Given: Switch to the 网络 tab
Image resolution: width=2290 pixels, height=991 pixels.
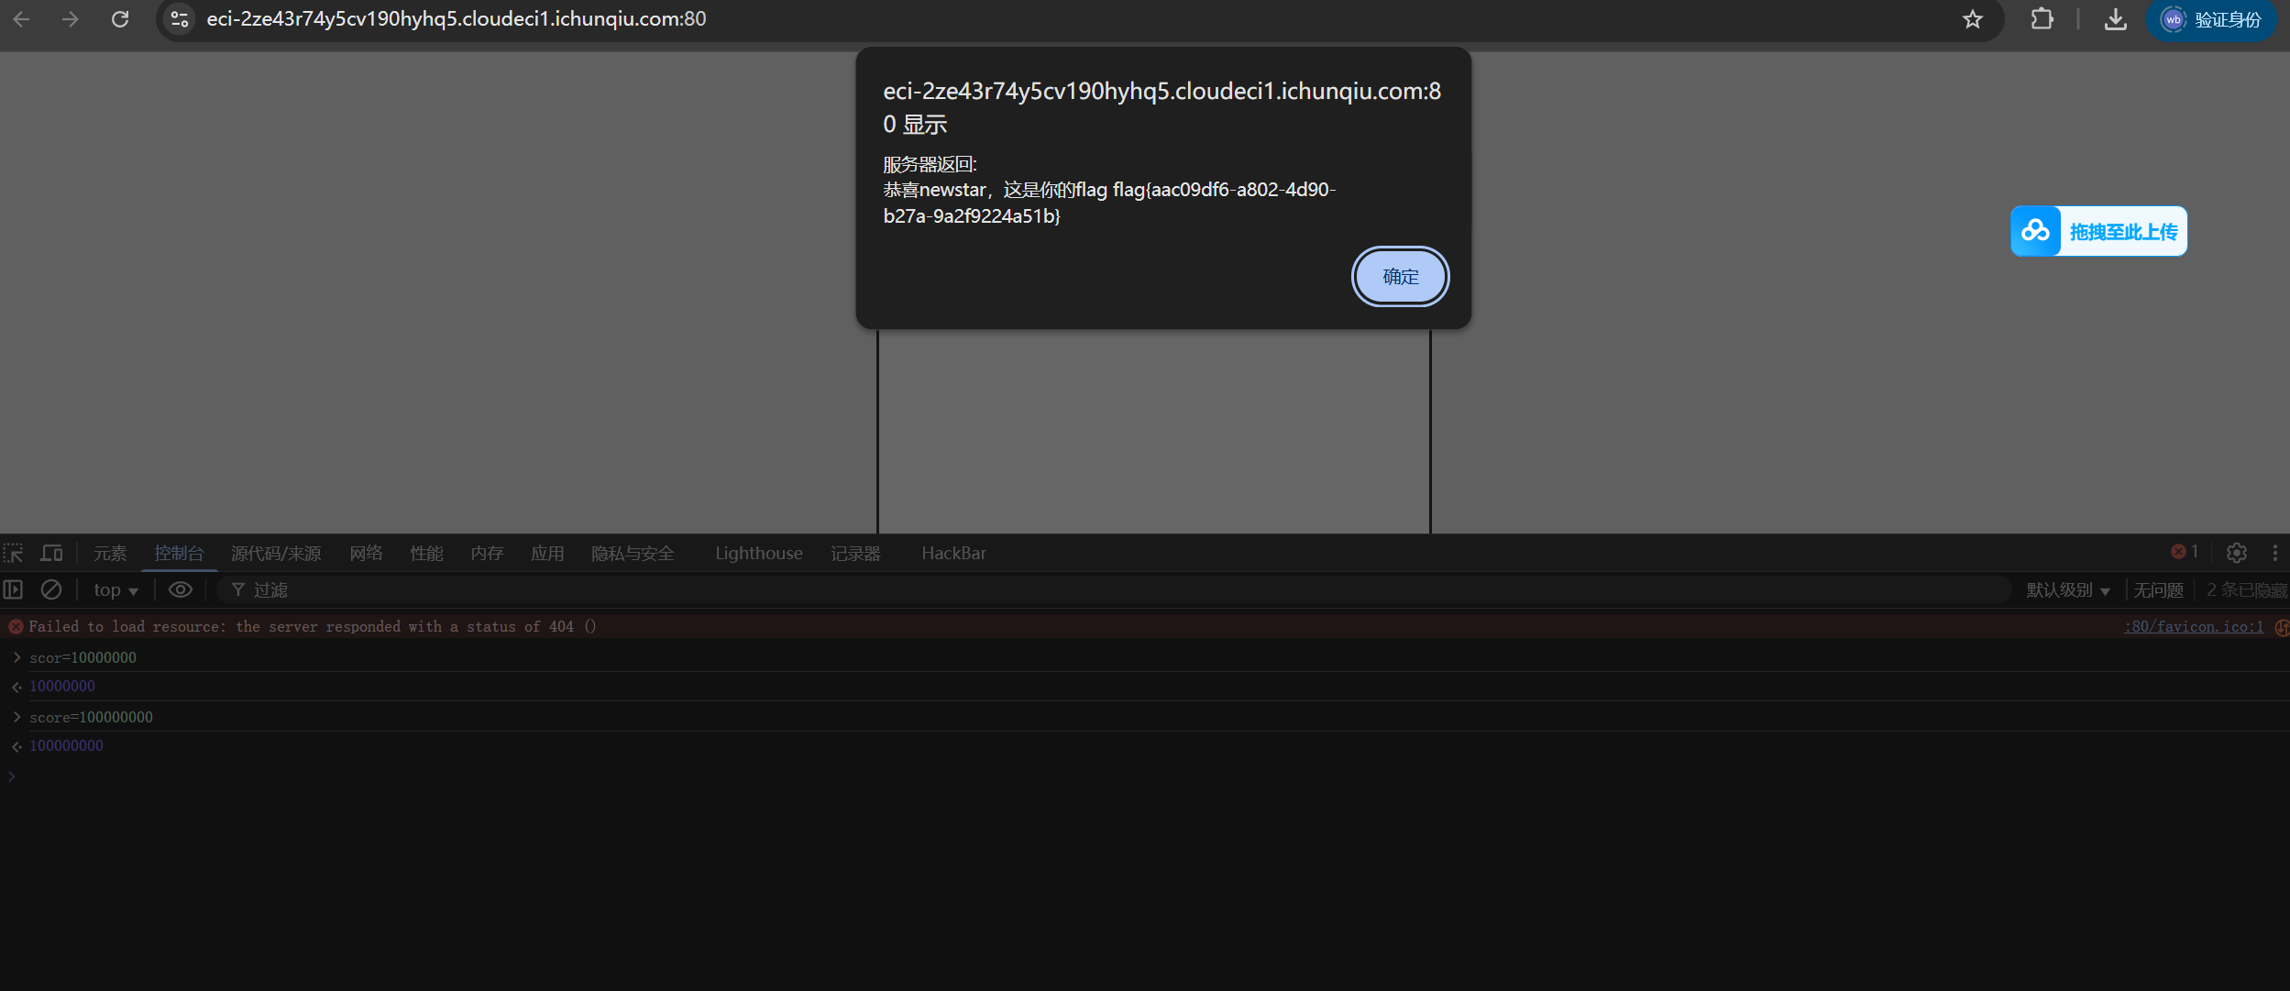Looking at the screenshot, I should tap(366, 553).
